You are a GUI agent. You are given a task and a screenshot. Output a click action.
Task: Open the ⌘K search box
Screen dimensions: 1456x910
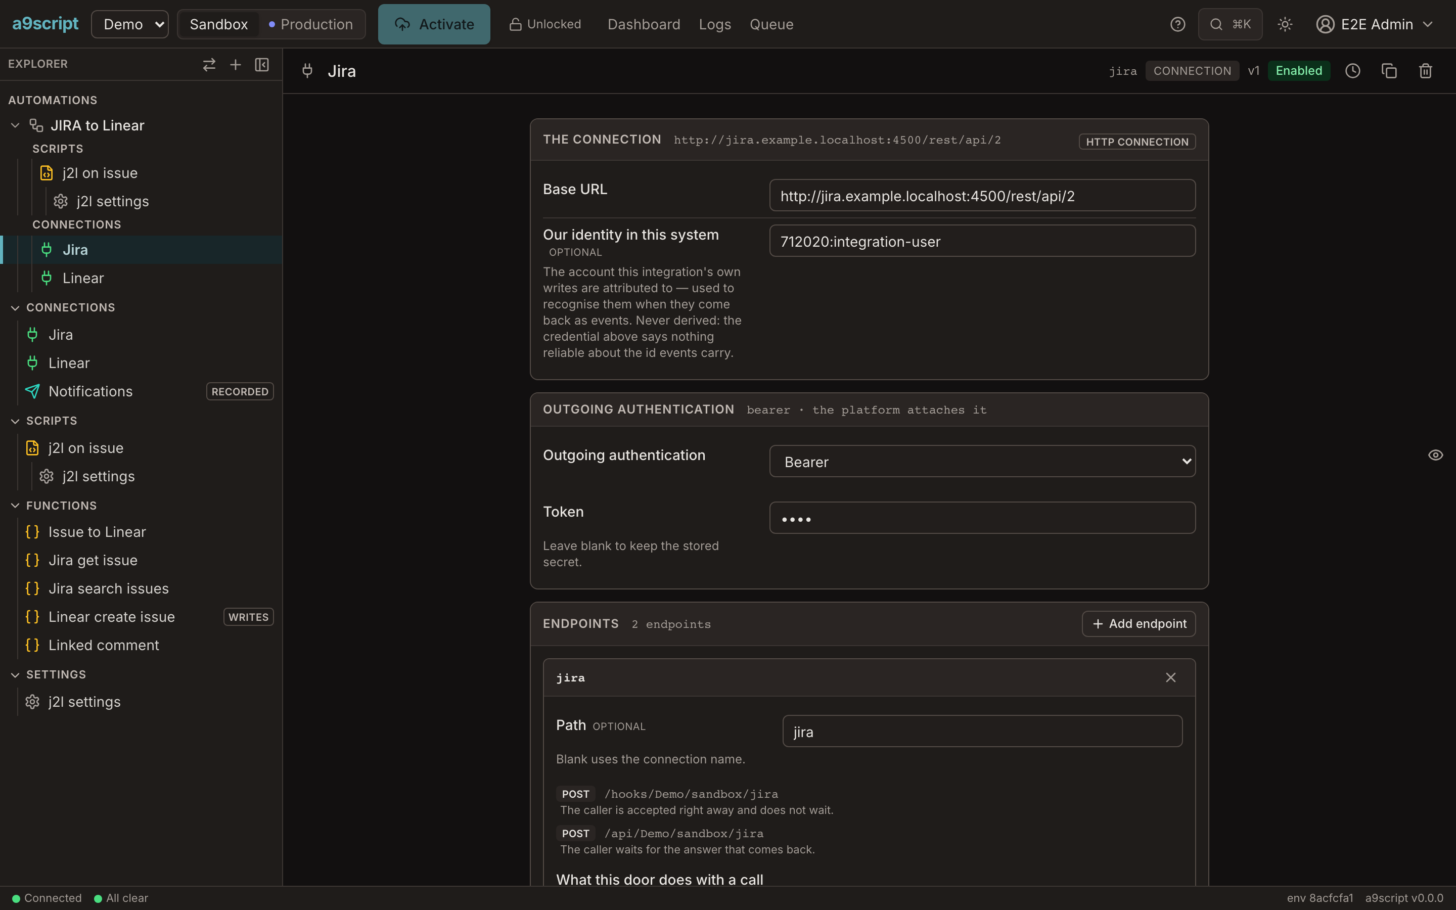[x=1230, y=24]
